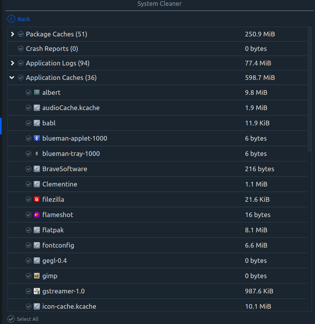
Task: Expand the Package Caches group
Action: click(x=13, y=34)
